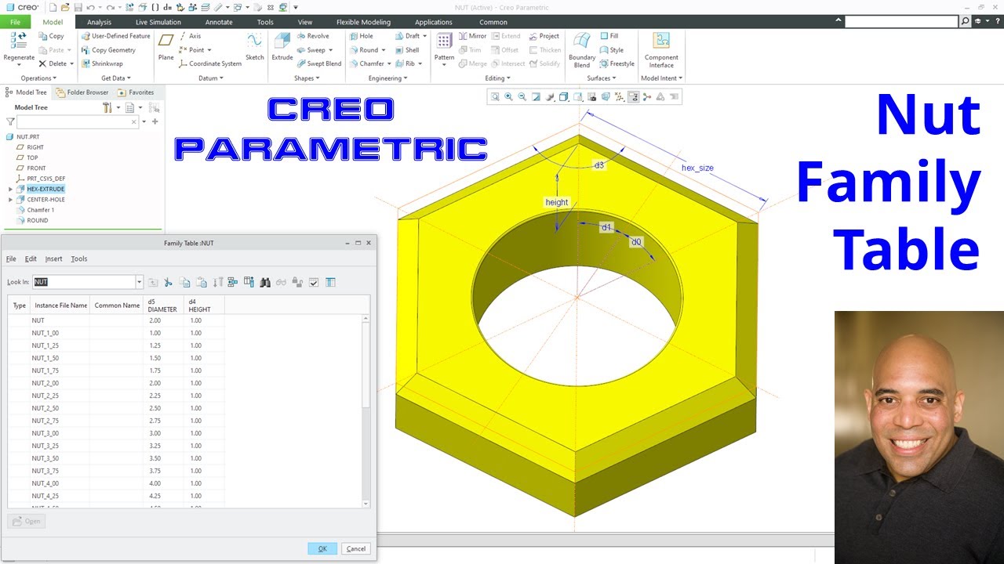1004x564 pixels.
Task: Open the Shapes group dropdown
Action: pos(307,78)
